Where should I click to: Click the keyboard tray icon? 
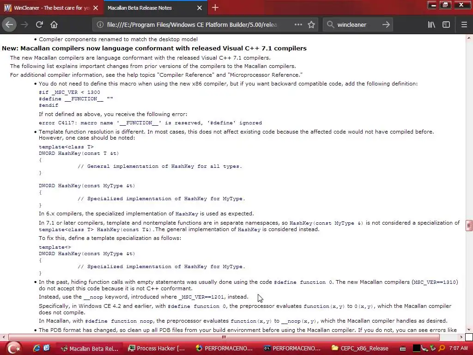coord(403,349)
